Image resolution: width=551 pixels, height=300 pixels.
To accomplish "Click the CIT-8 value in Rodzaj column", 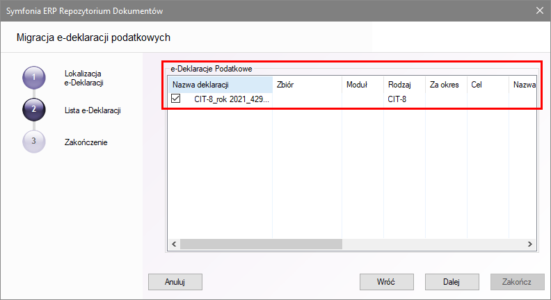I will point(399,100).
